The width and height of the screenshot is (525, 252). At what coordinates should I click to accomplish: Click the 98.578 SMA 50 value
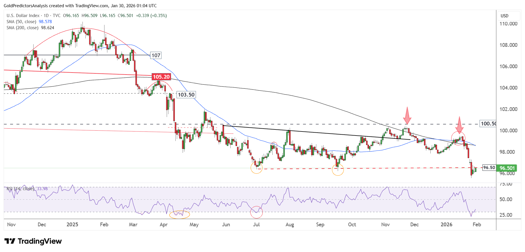(45, 22)
